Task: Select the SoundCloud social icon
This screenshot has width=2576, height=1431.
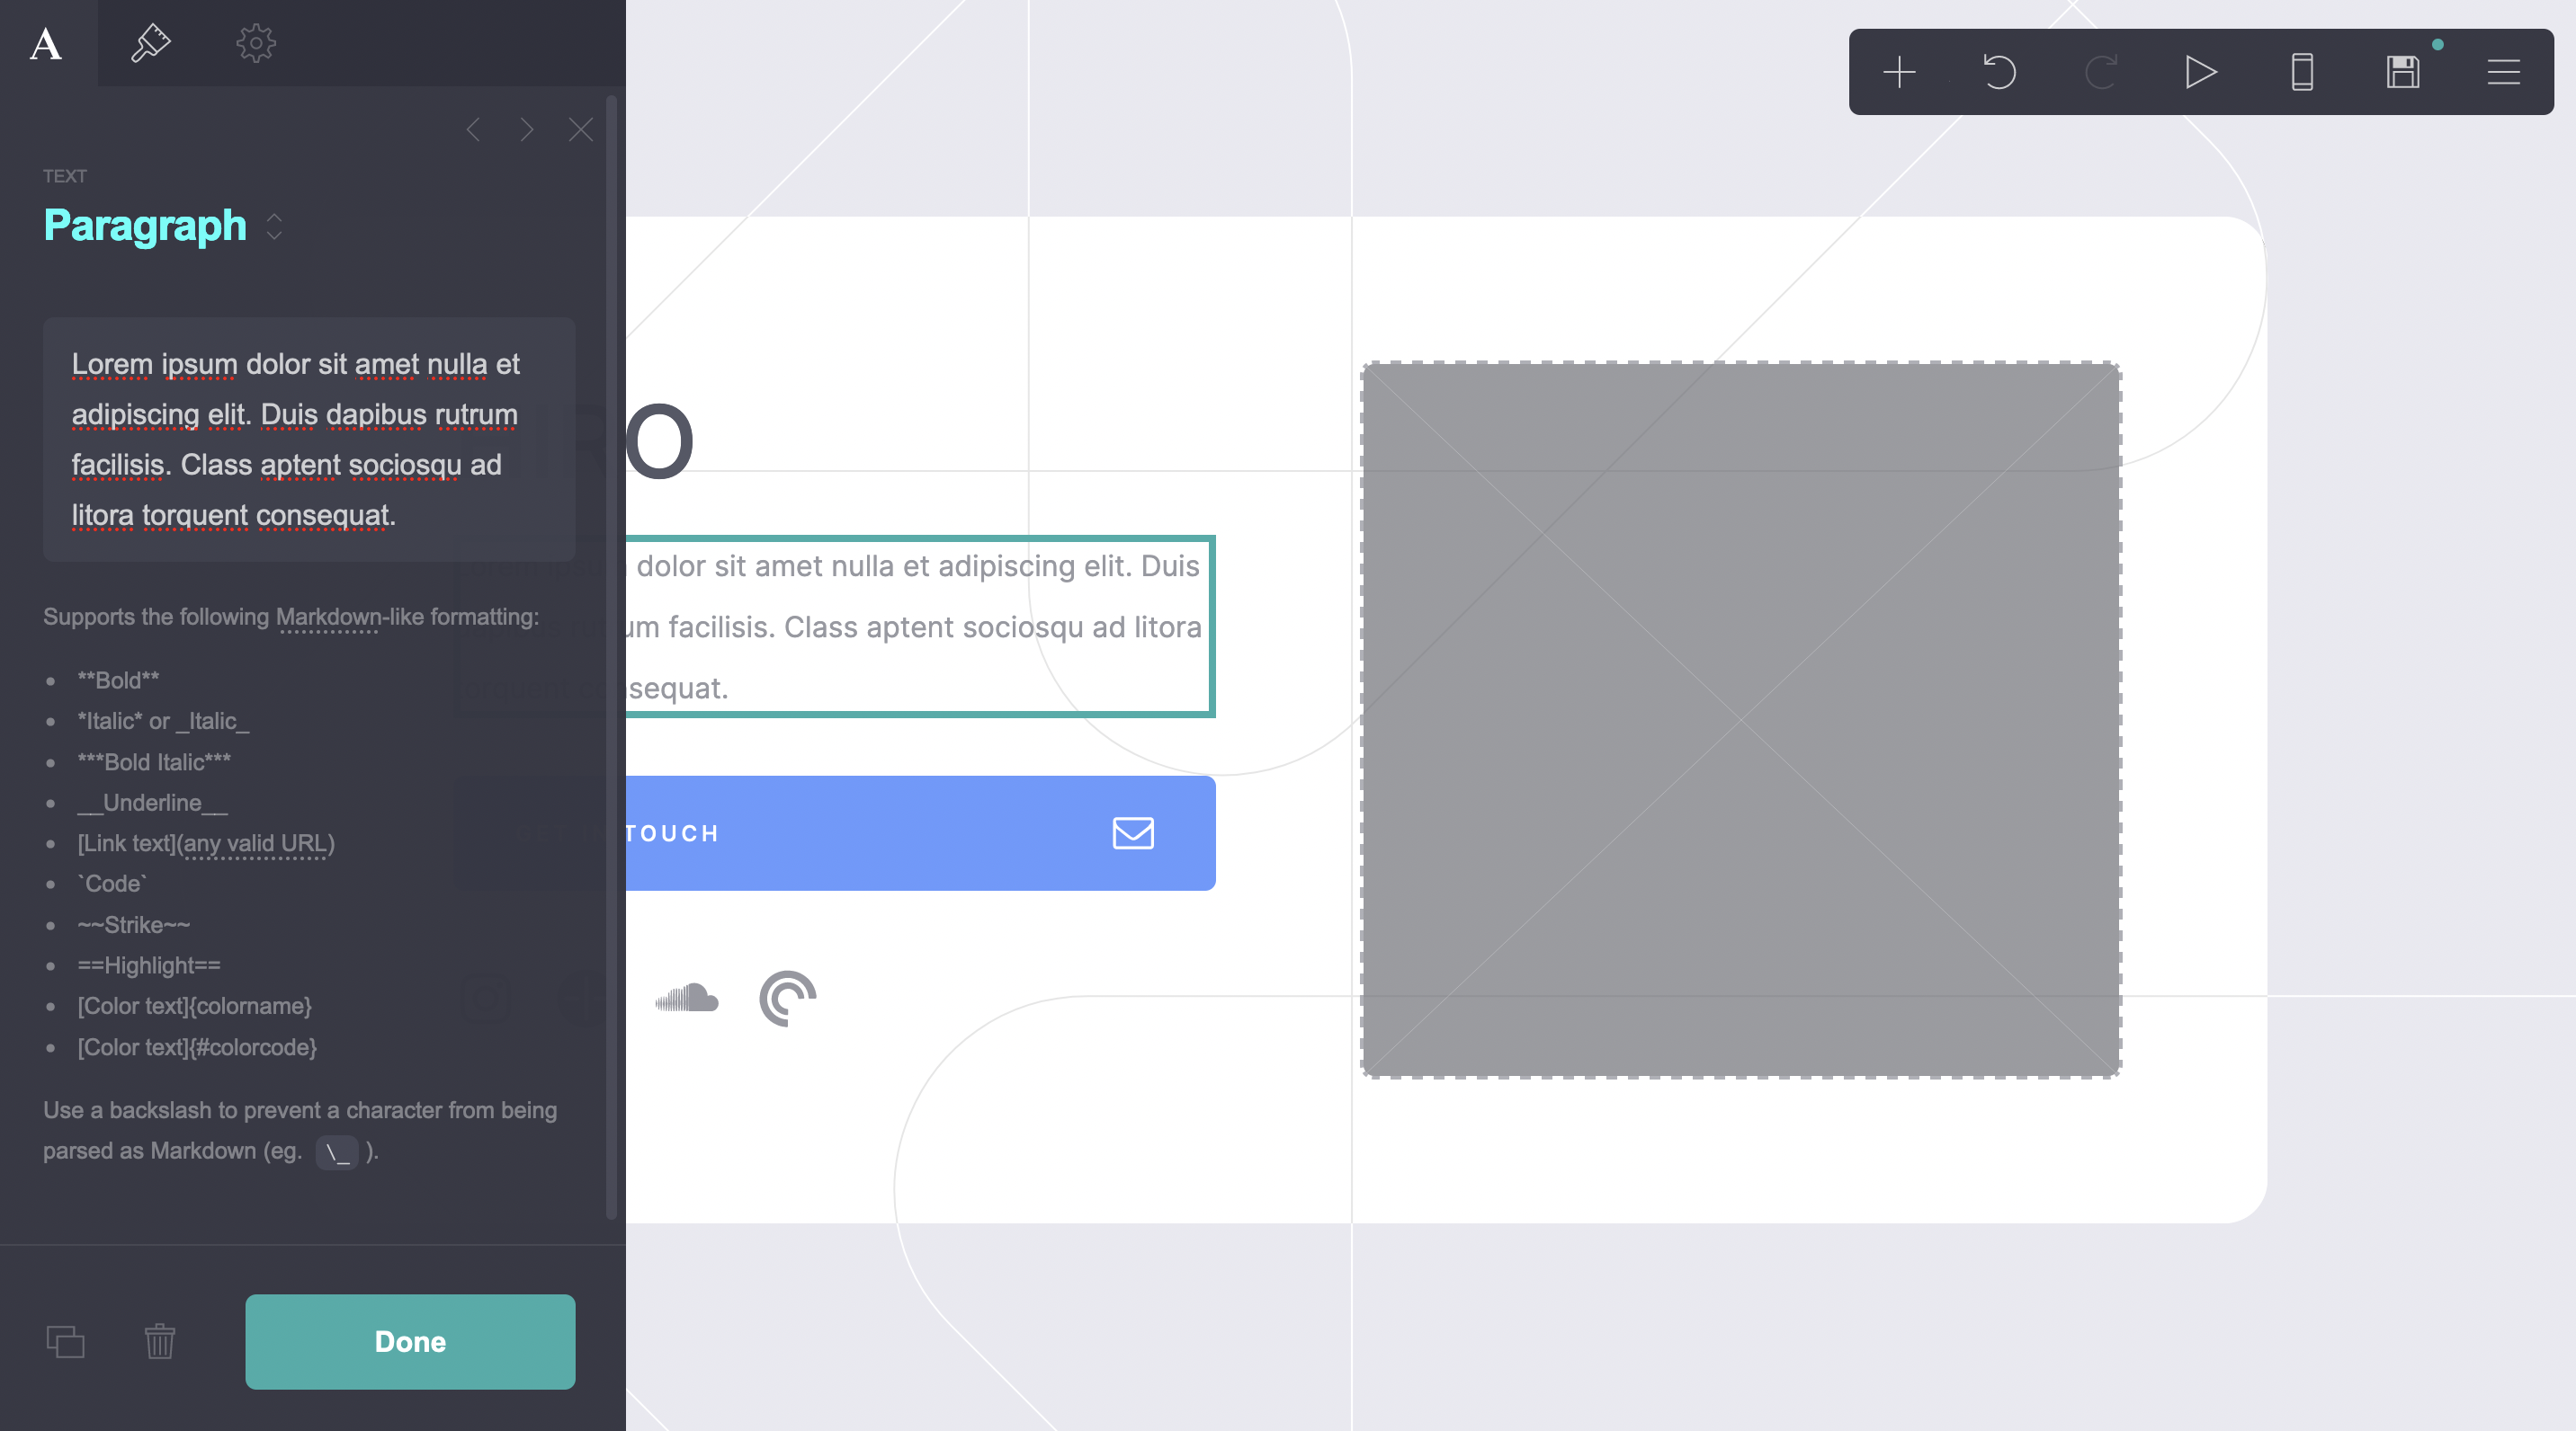Action: (687, 999)
